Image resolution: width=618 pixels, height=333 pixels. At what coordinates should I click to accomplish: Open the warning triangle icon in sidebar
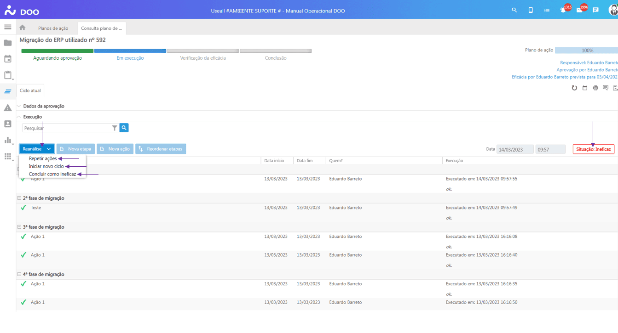tap(8, 108)
